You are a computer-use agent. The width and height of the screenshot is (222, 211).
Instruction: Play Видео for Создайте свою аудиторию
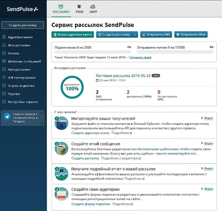click(x=207, y=189)
